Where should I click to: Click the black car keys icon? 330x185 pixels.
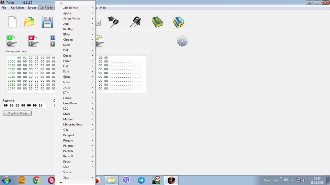(x=135, y=22)
